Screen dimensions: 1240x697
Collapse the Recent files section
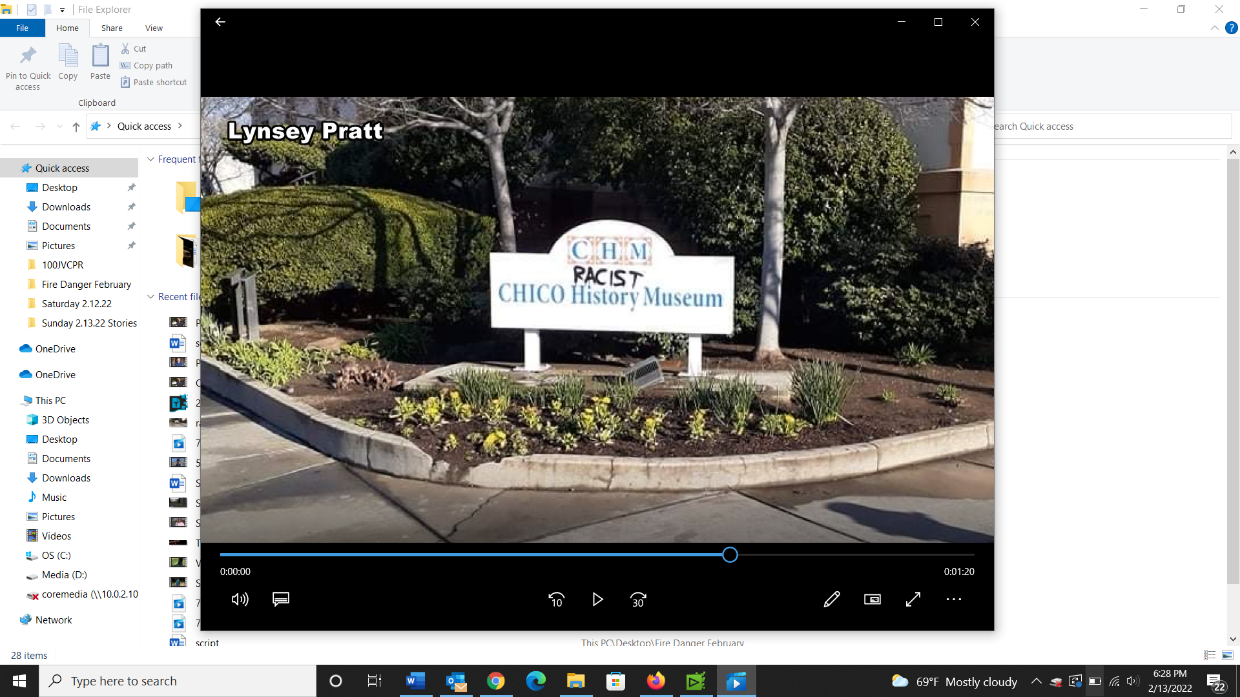[150, 297]
